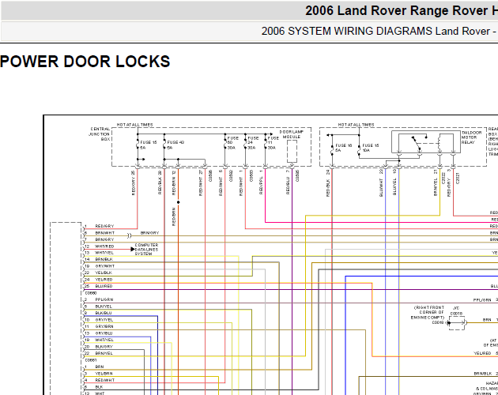Click pin 25 BLU/RED wire label
The height and width of the screenshot is (395, 498).
click(x=104, y=286)
